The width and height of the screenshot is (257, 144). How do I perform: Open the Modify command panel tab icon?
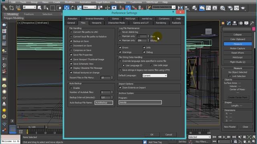pos(228,23)
